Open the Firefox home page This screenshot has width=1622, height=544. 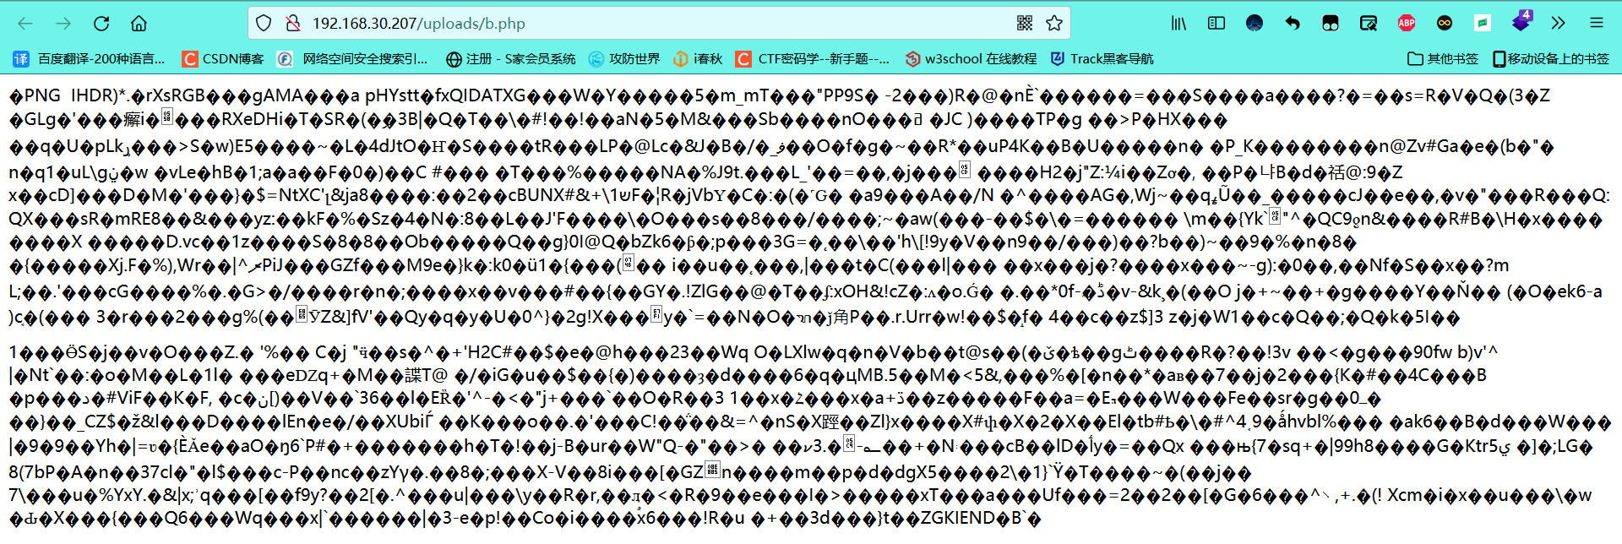click(x=139, y=24)
